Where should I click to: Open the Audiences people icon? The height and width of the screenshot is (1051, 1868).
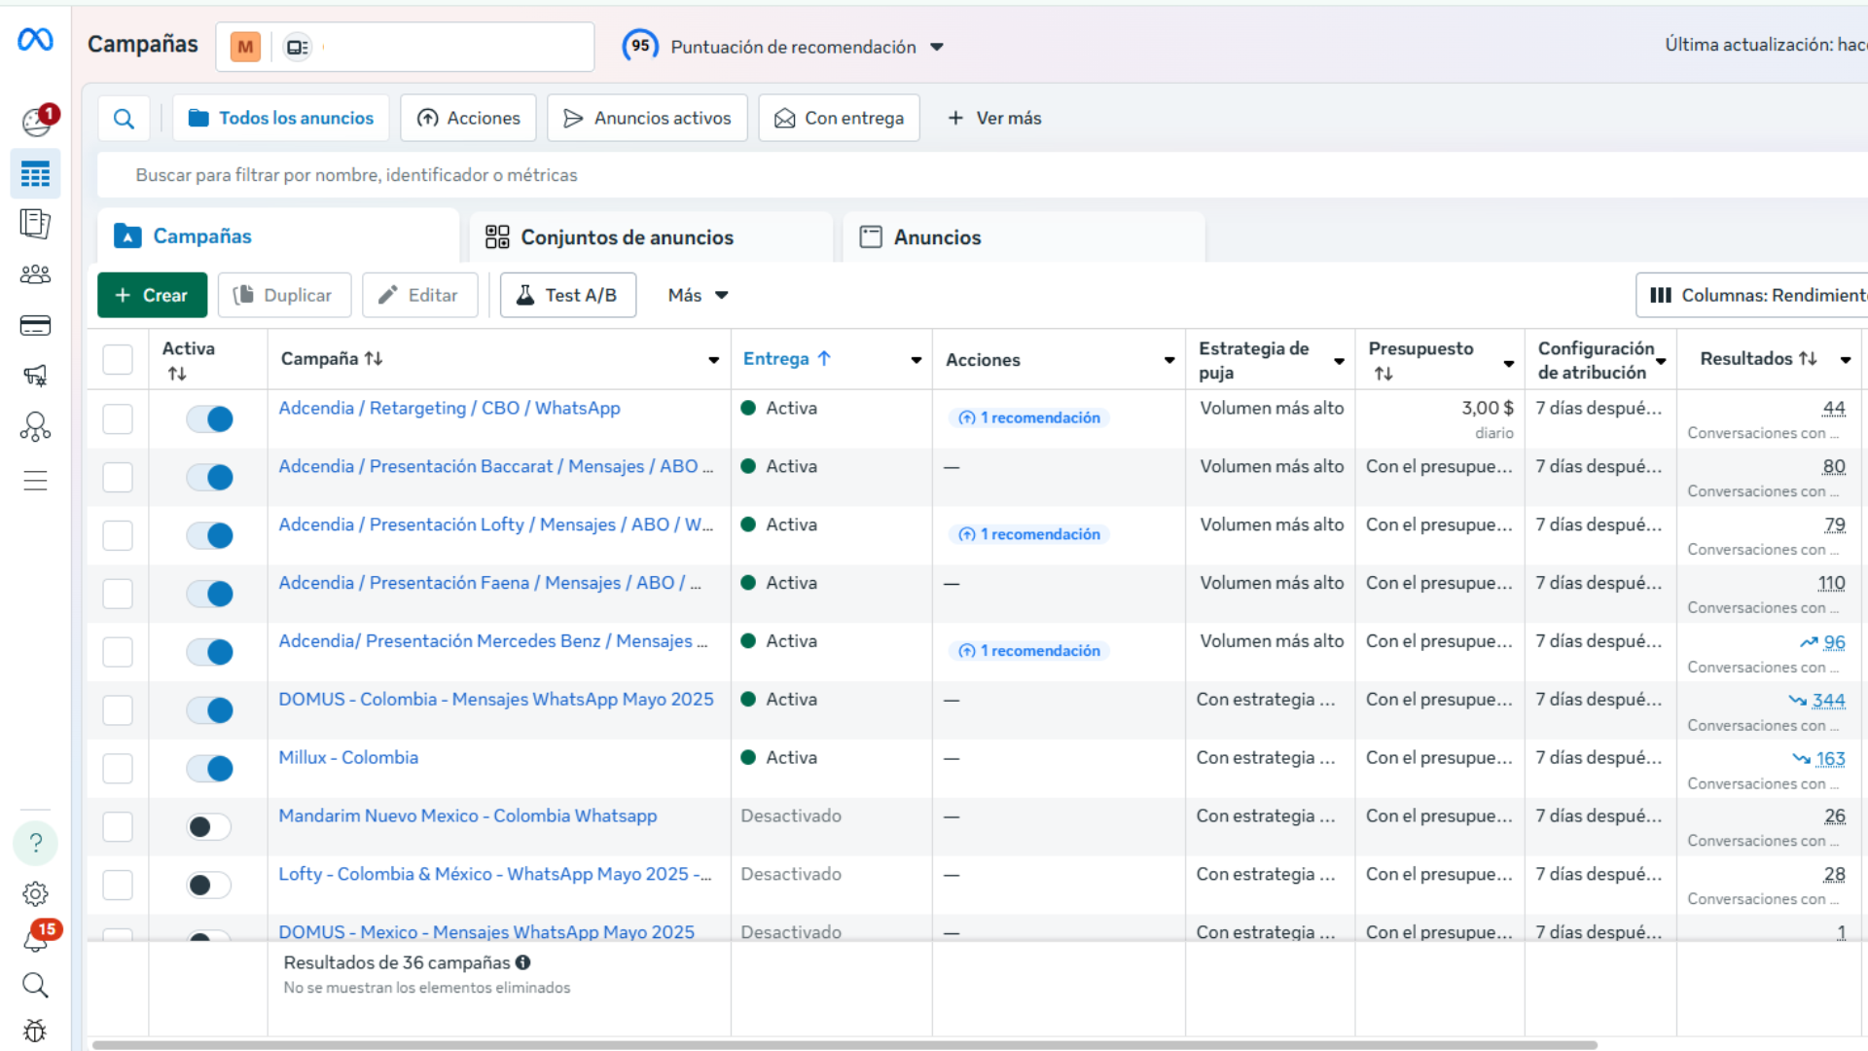tap(35, 274)
